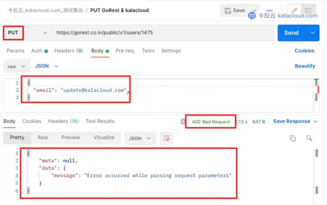This screenshot has width=327, height=205.
Task: Click the 647 B response size
Action: click(259, 122)
